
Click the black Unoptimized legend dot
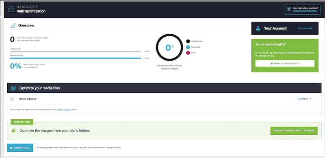188,41
